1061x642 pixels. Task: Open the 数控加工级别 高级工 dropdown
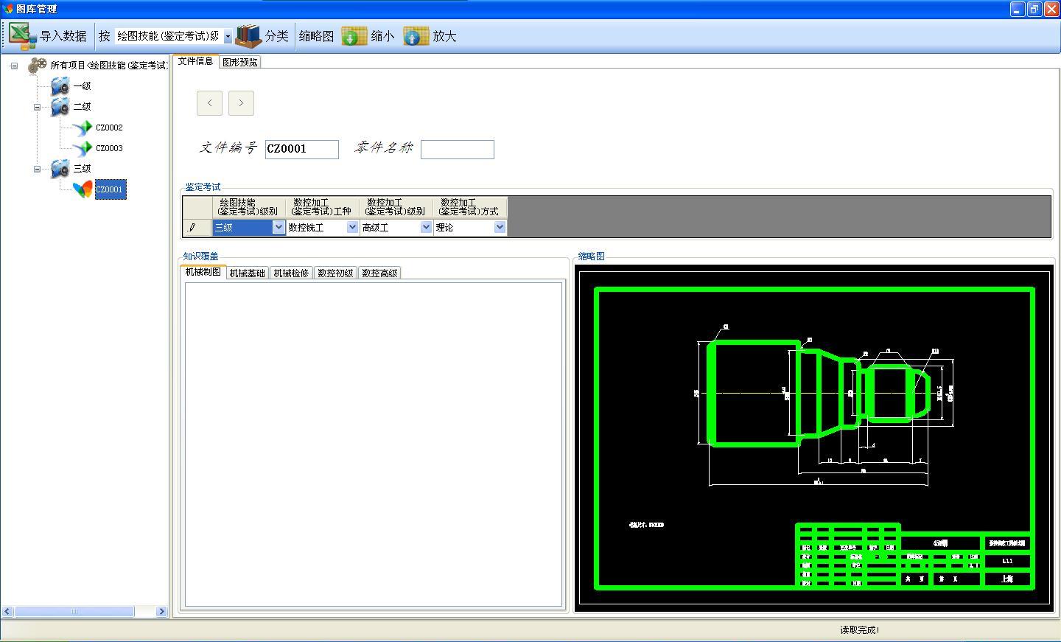point(426,228)
